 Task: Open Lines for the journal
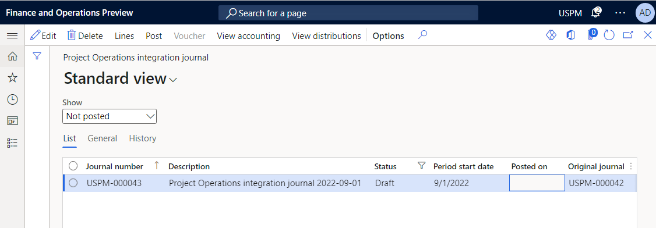[x=124, y=36]
